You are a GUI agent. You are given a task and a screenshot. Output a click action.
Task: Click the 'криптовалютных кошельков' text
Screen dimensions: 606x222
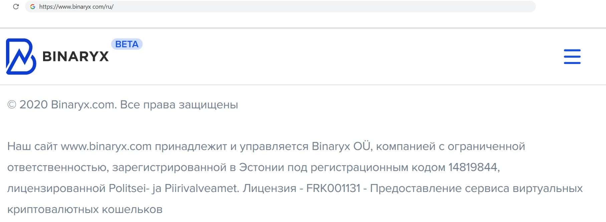(x=85, y=209)
